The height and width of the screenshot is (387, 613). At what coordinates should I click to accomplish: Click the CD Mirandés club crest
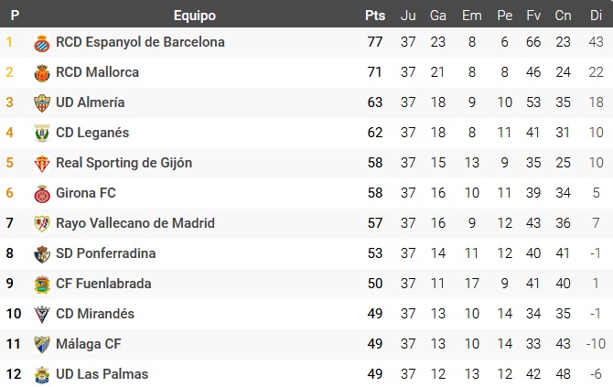click(41, 314)
